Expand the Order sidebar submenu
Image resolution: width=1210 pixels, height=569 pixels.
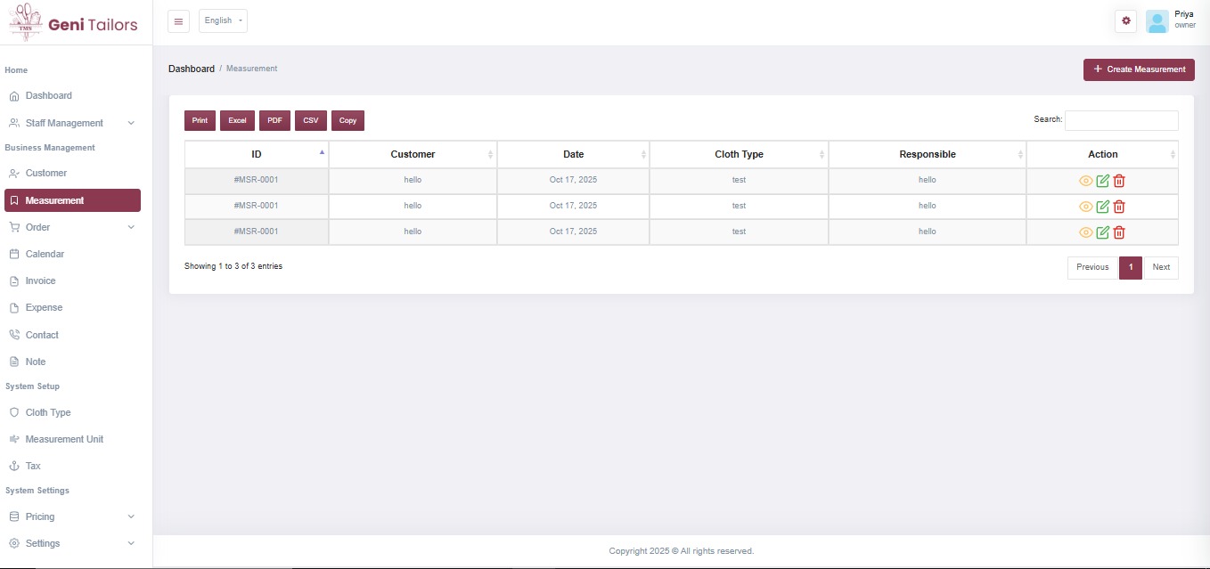(x=71, y=227)
